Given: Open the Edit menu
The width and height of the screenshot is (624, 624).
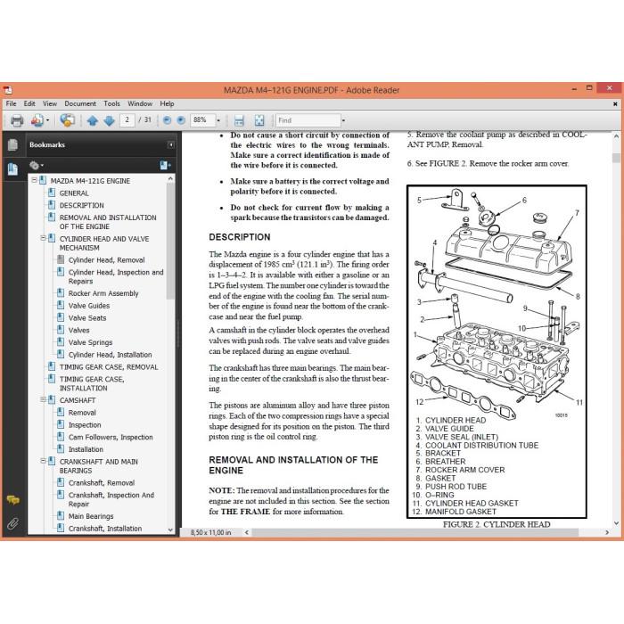Looking at the screenshot, I should (x=29, y=104).
